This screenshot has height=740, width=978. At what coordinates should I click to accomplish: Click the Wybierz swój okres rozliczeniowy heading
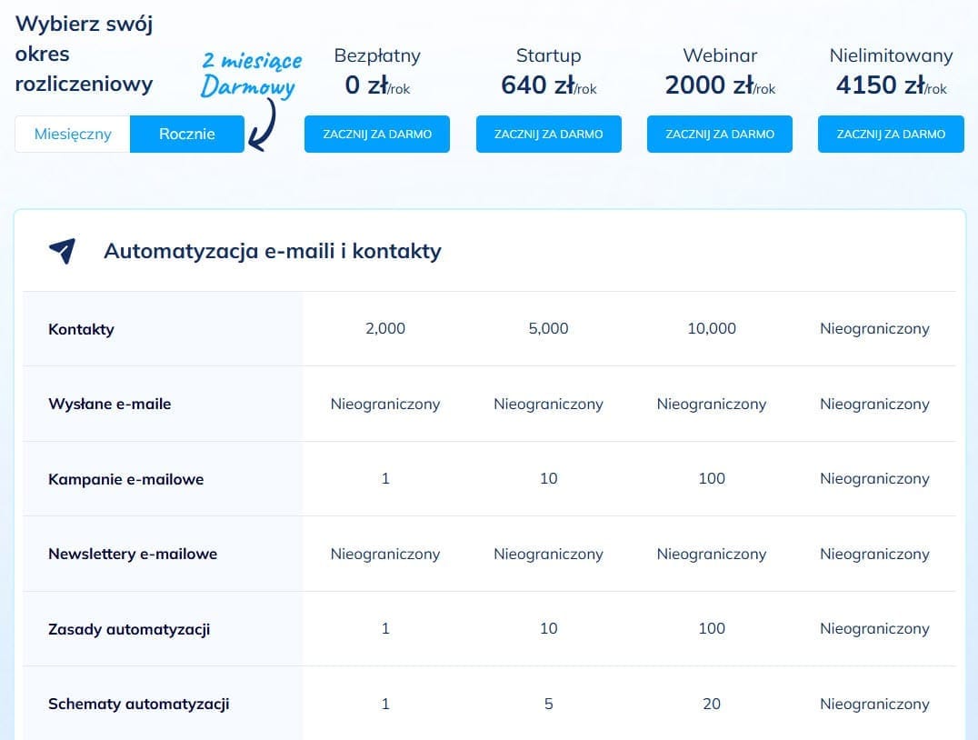tap(84, 54)
